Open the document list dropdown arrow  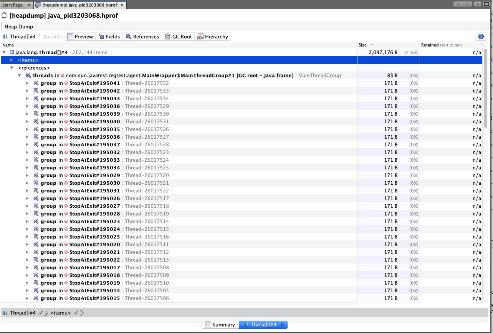click(x=478, y=4)
